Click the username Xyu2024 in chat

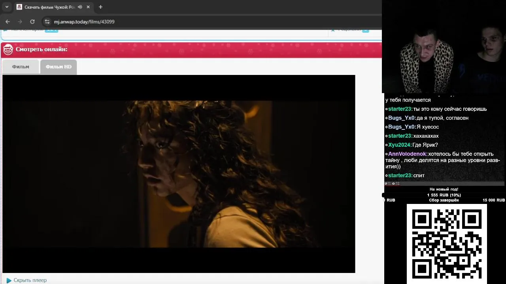(x=400, y=145)
